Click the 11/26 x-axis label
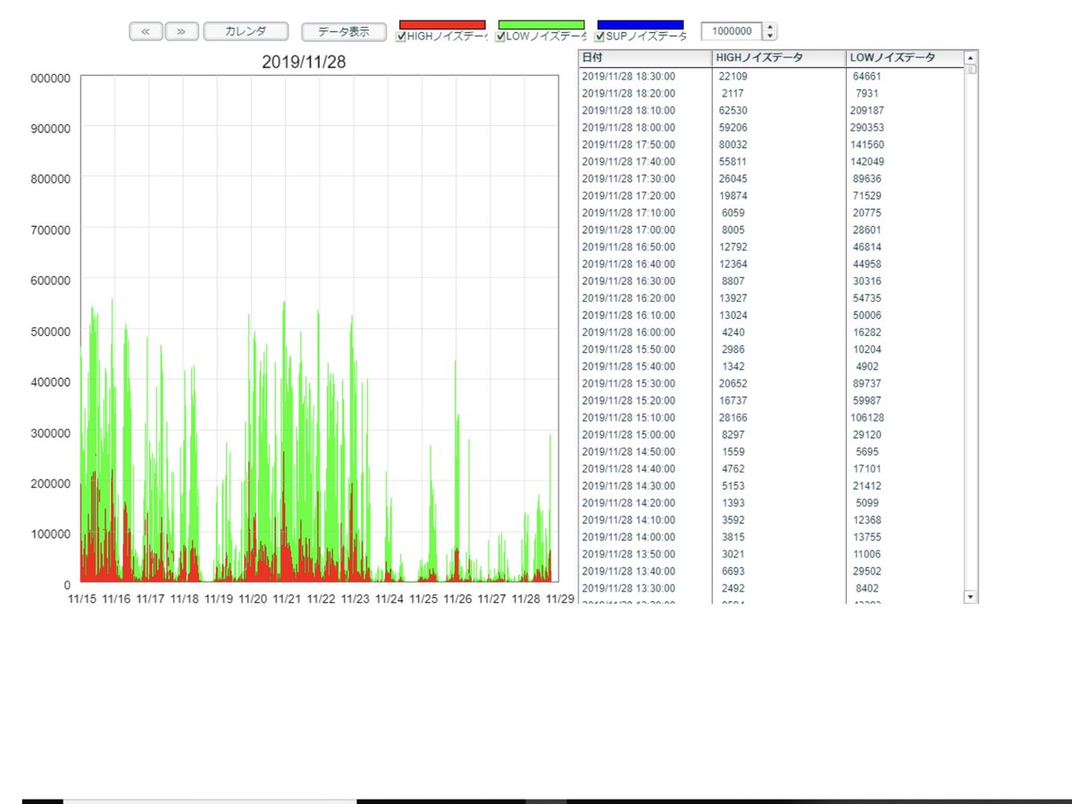The height and width of the screenshot is (804, 1072). [457, 599]
